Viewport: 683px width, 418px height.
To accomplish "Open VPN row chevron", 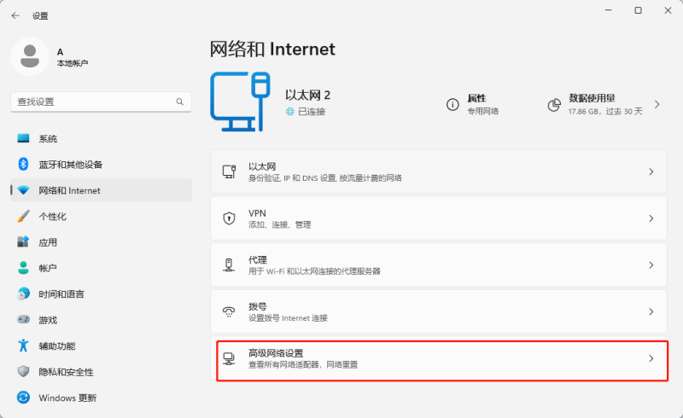I will click(651, 218).
